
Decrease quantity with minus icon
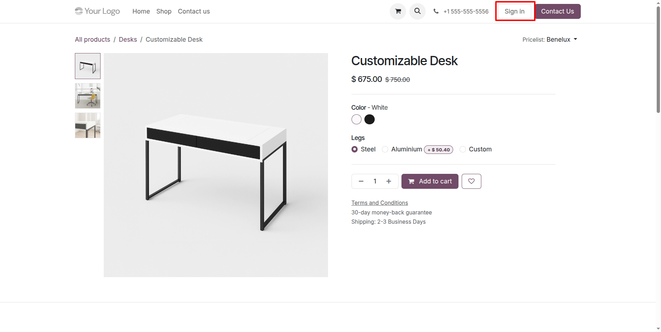(361, 181)
